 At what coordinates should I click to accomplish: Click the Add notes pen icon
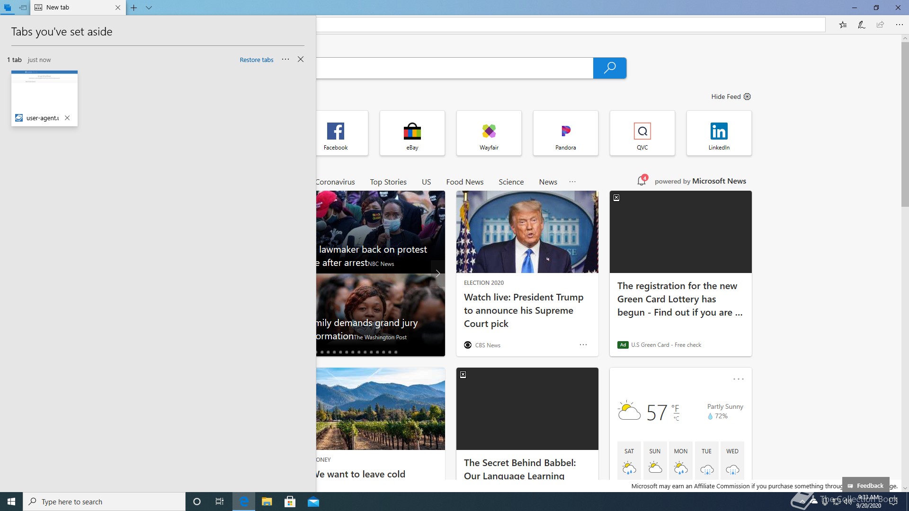click(862, 25)
